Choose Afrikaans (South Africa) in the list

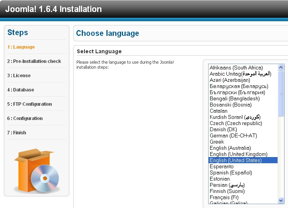coord(243,68)
